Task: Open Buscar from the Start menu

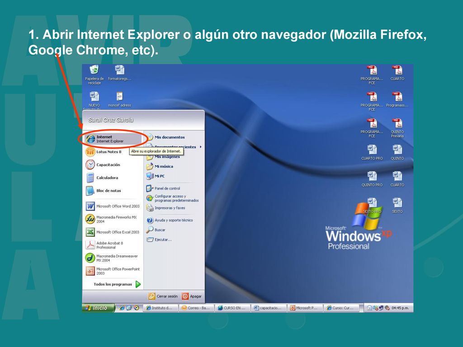Action: click(x=156, y=230)
